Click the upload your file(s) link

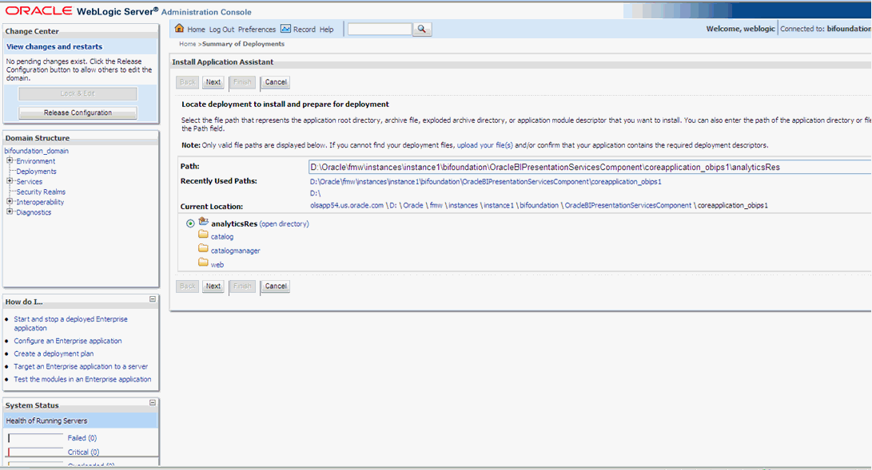pos(484,145)
